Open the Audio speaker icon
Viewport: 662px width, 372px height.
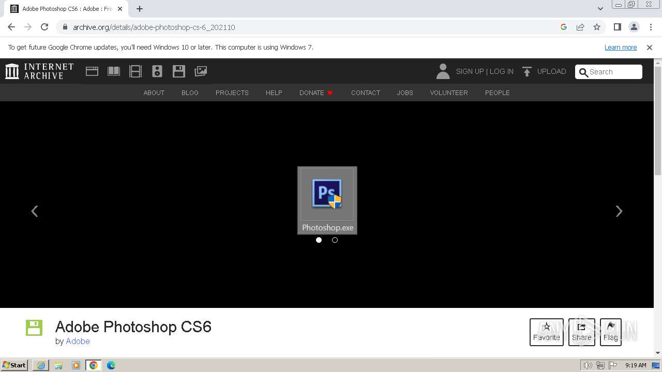[157, 71]
